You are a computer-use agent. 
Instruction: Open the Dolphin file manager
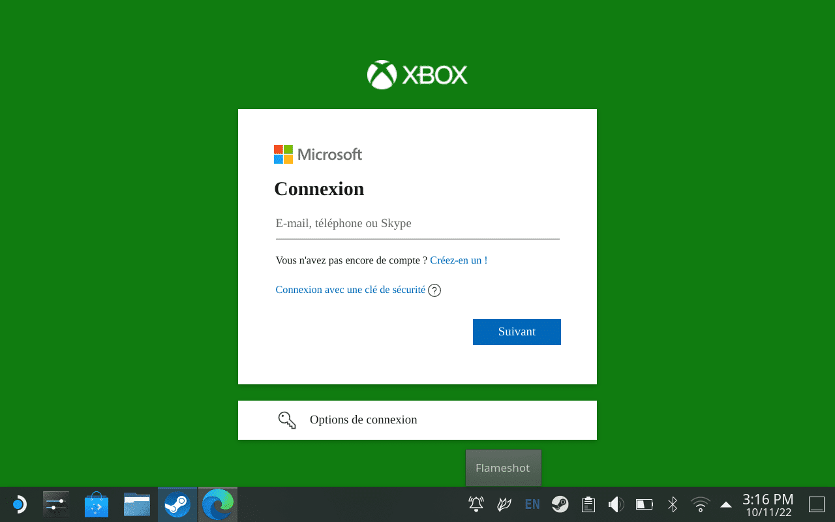pyautogui.click(x=137, y=504)
